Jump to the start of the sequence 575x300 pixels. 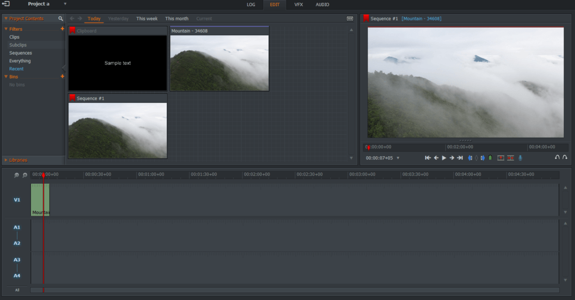(428, 158)
